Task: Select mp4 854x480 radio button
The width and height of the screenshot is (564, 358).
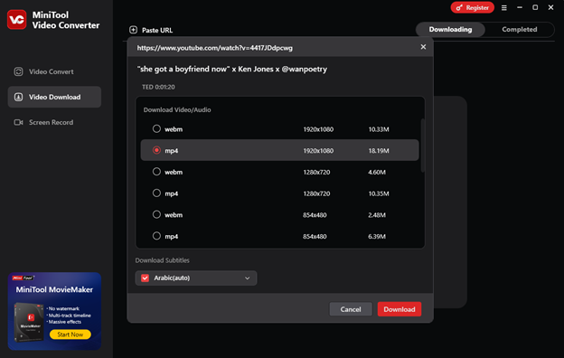Action: point(156,236)
